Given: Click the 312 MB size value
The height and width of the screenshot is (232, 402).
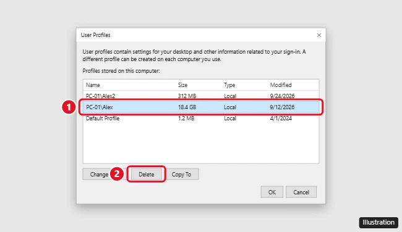Looking at the screenshot, I should pos(187,96).
